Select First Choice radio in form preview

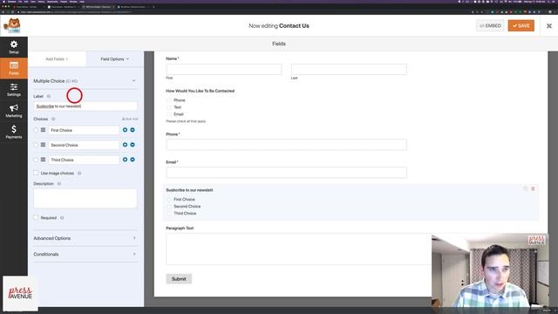pos(169,200)
